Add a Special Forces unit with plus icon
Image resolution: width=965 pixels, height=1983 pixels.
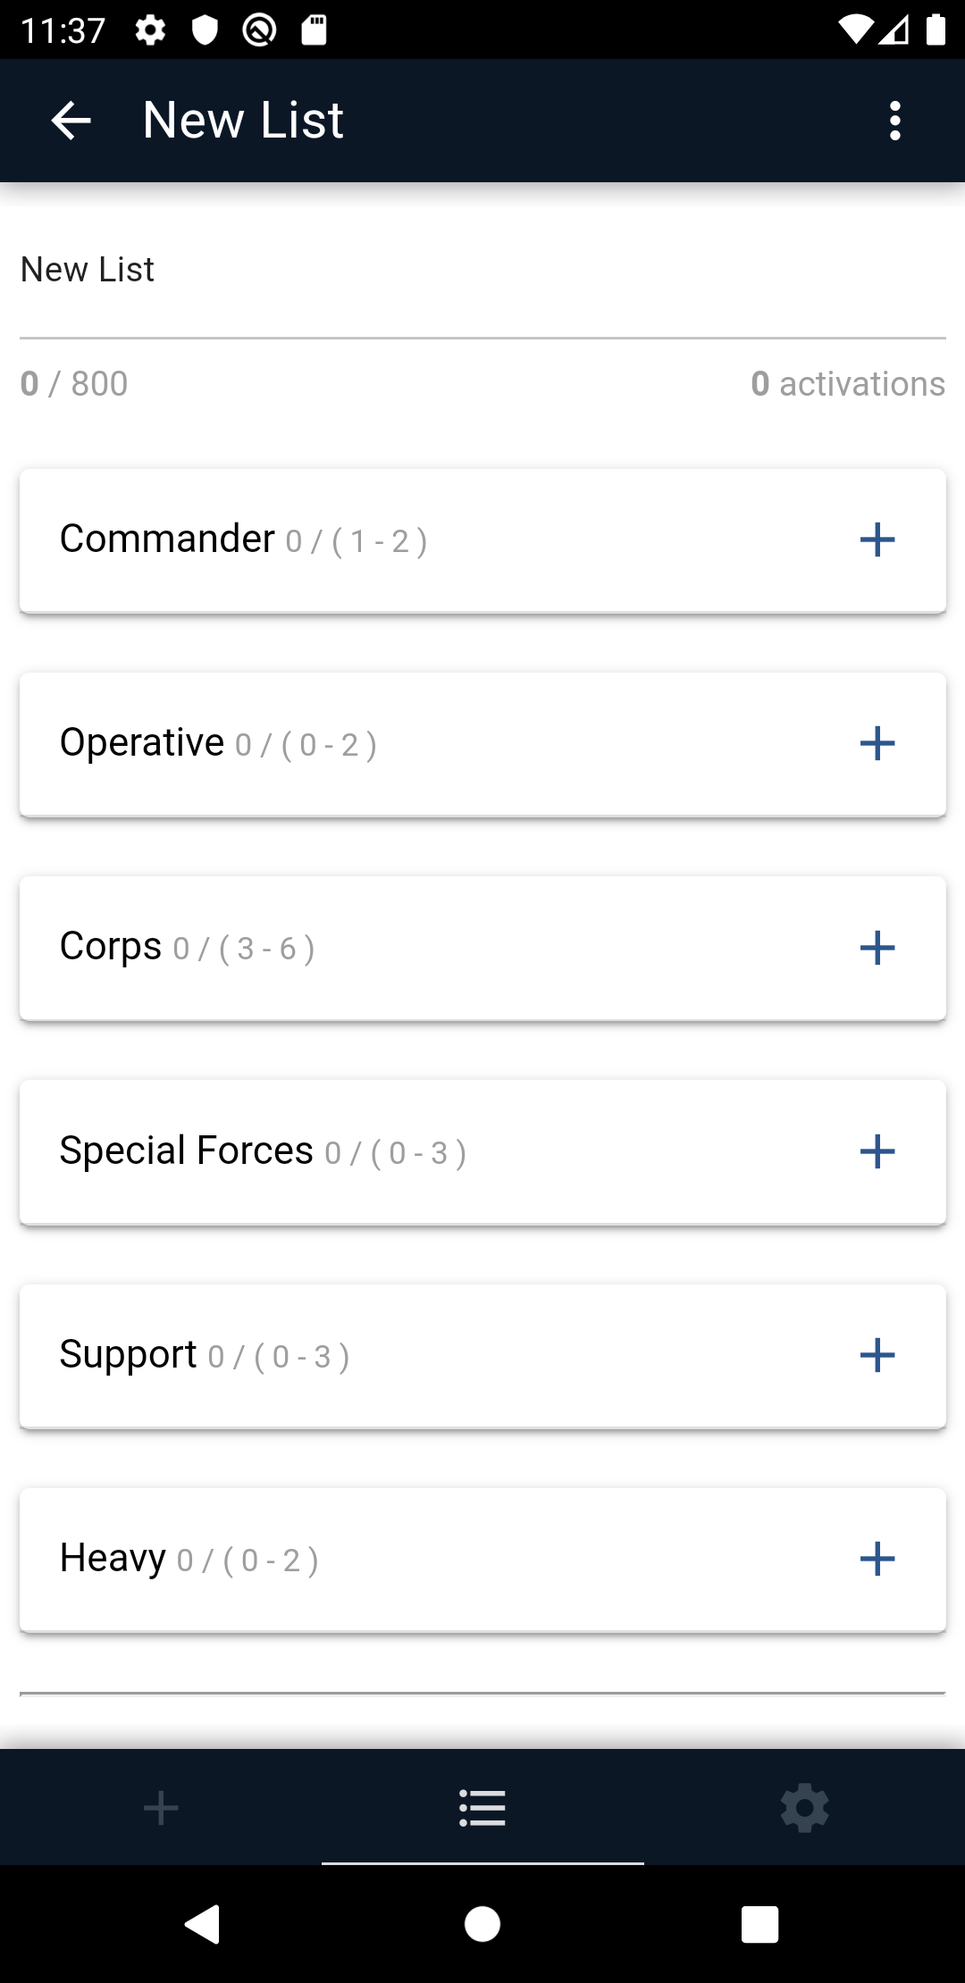(877, 1151)
